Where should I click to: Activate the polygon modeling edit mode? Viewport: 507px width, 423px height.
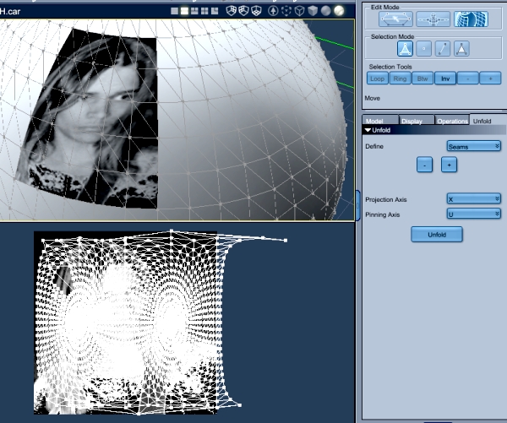(395, 19)
